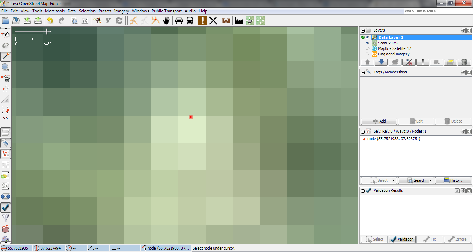Screen dimensions: 473x252
Task: Show the MapBox Satellite 17 layer
Action: (x=367, y=48)
